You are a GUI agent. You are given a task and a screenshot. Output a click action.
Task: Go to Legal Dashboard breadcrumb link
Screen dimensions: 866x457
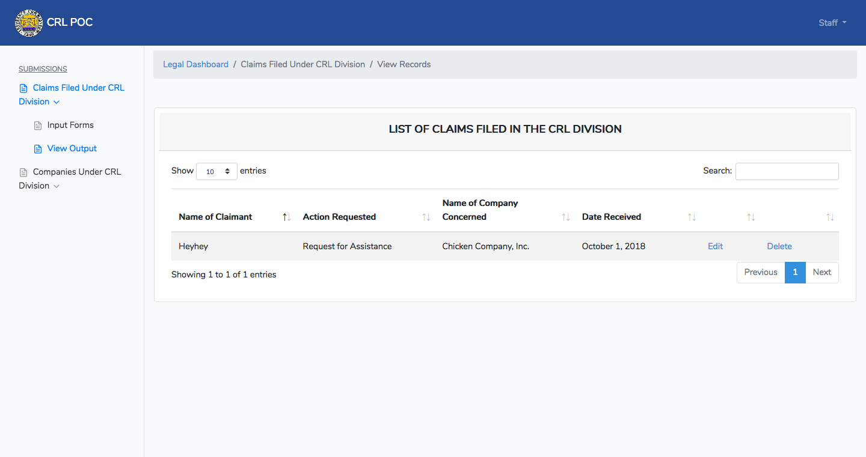195,64
